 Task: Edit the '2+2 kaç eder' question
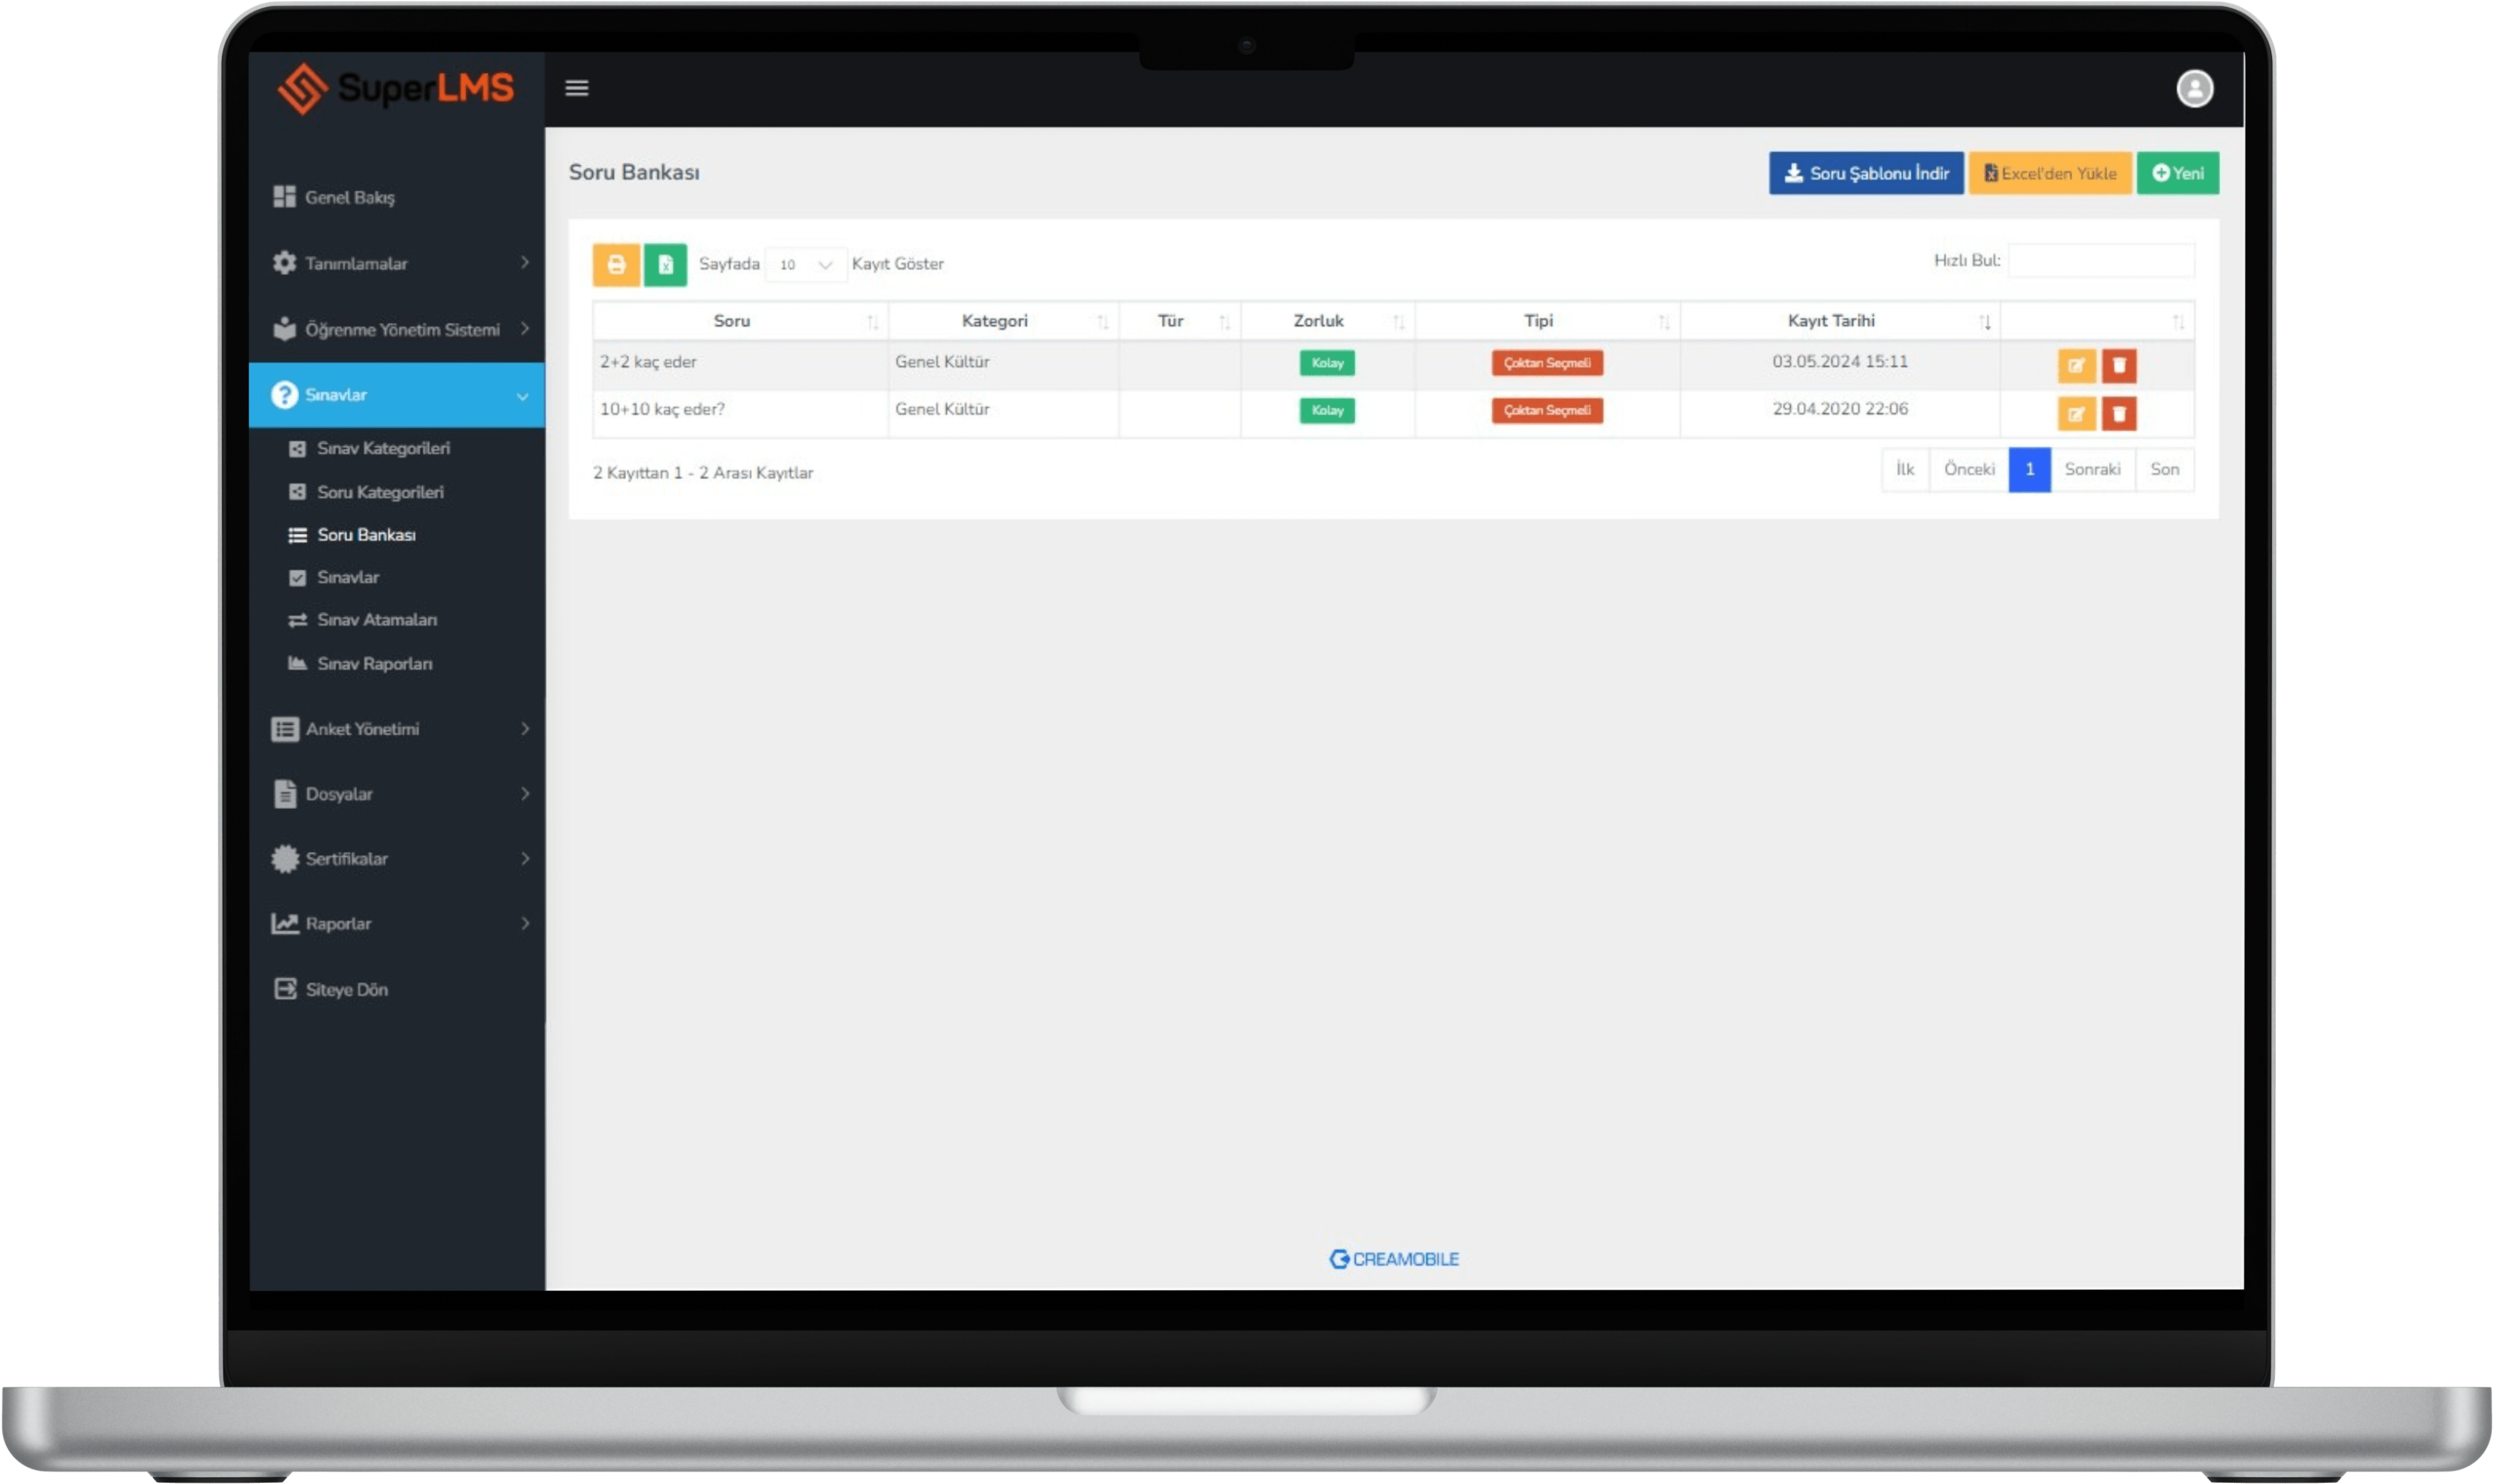coord(2076,365)
